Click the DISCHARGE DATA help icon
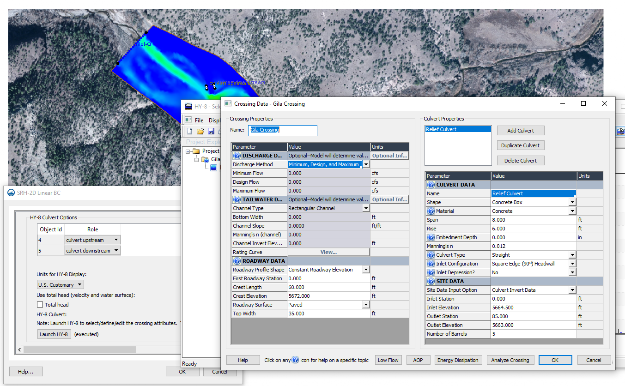This screenshot has height=386, width=625. click(237, 156)
